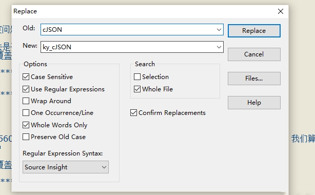
Task: Click into the New text field
Action: [128, 47]
